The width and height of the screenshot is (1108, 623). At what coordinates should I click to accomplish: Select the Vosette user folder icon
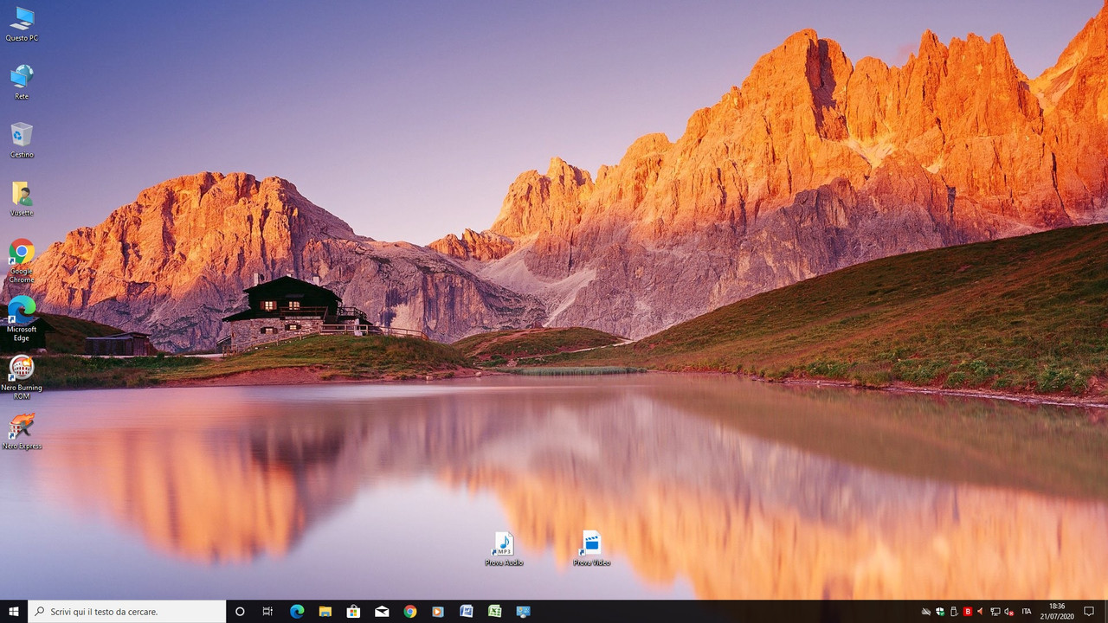point(22,198)
